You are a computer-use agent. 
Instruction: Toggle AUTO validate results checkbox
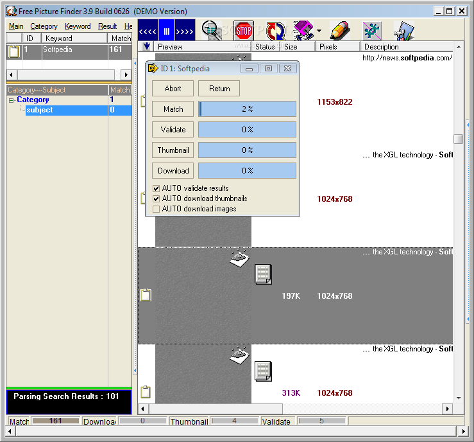[156, 188]
